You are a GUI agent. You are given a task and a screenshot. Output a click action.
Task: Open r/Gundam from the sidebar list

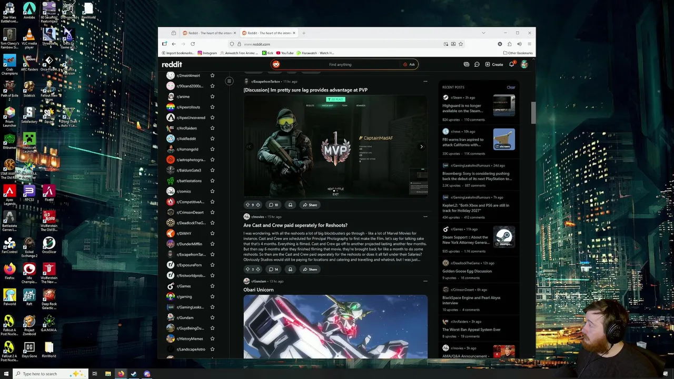pyautogui.click(x=185, y=317)
